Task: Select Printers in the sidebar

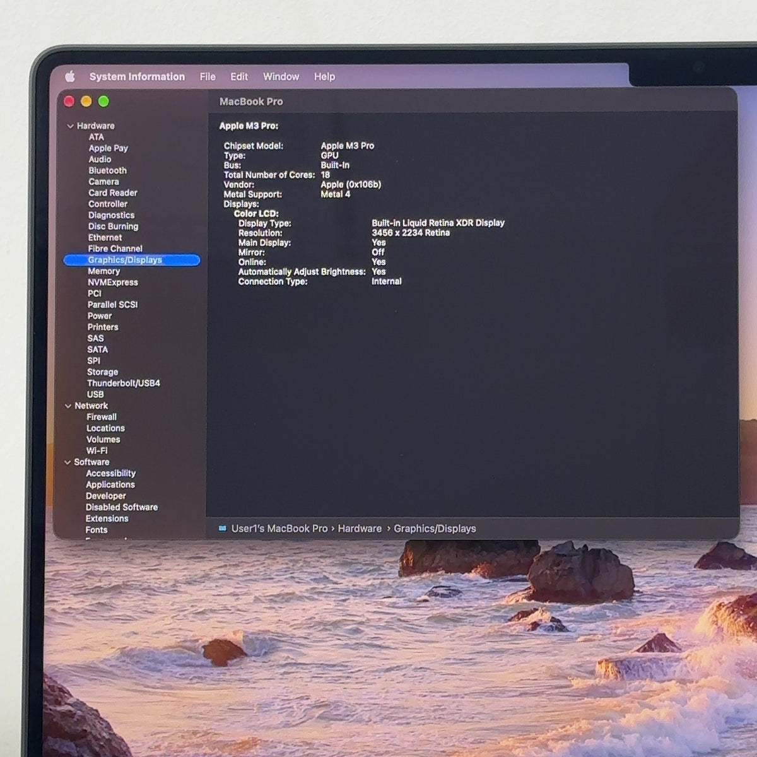Action: click(x=103, y=327)
